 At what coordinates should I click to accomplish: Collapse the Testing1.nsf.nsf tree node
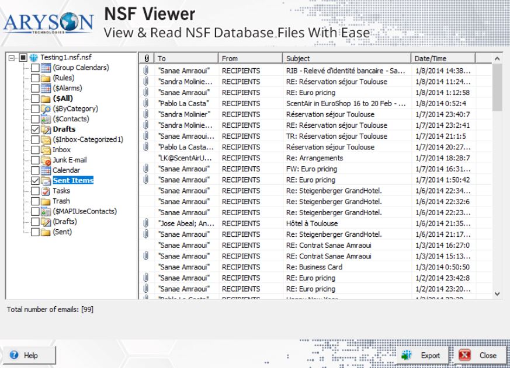tap(12, 58)
